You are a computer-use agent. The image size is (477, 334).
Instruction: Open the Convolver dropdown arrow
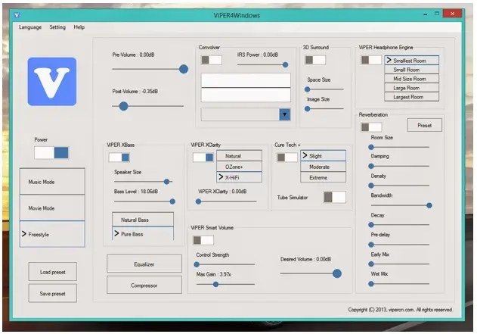coord(284,114)
